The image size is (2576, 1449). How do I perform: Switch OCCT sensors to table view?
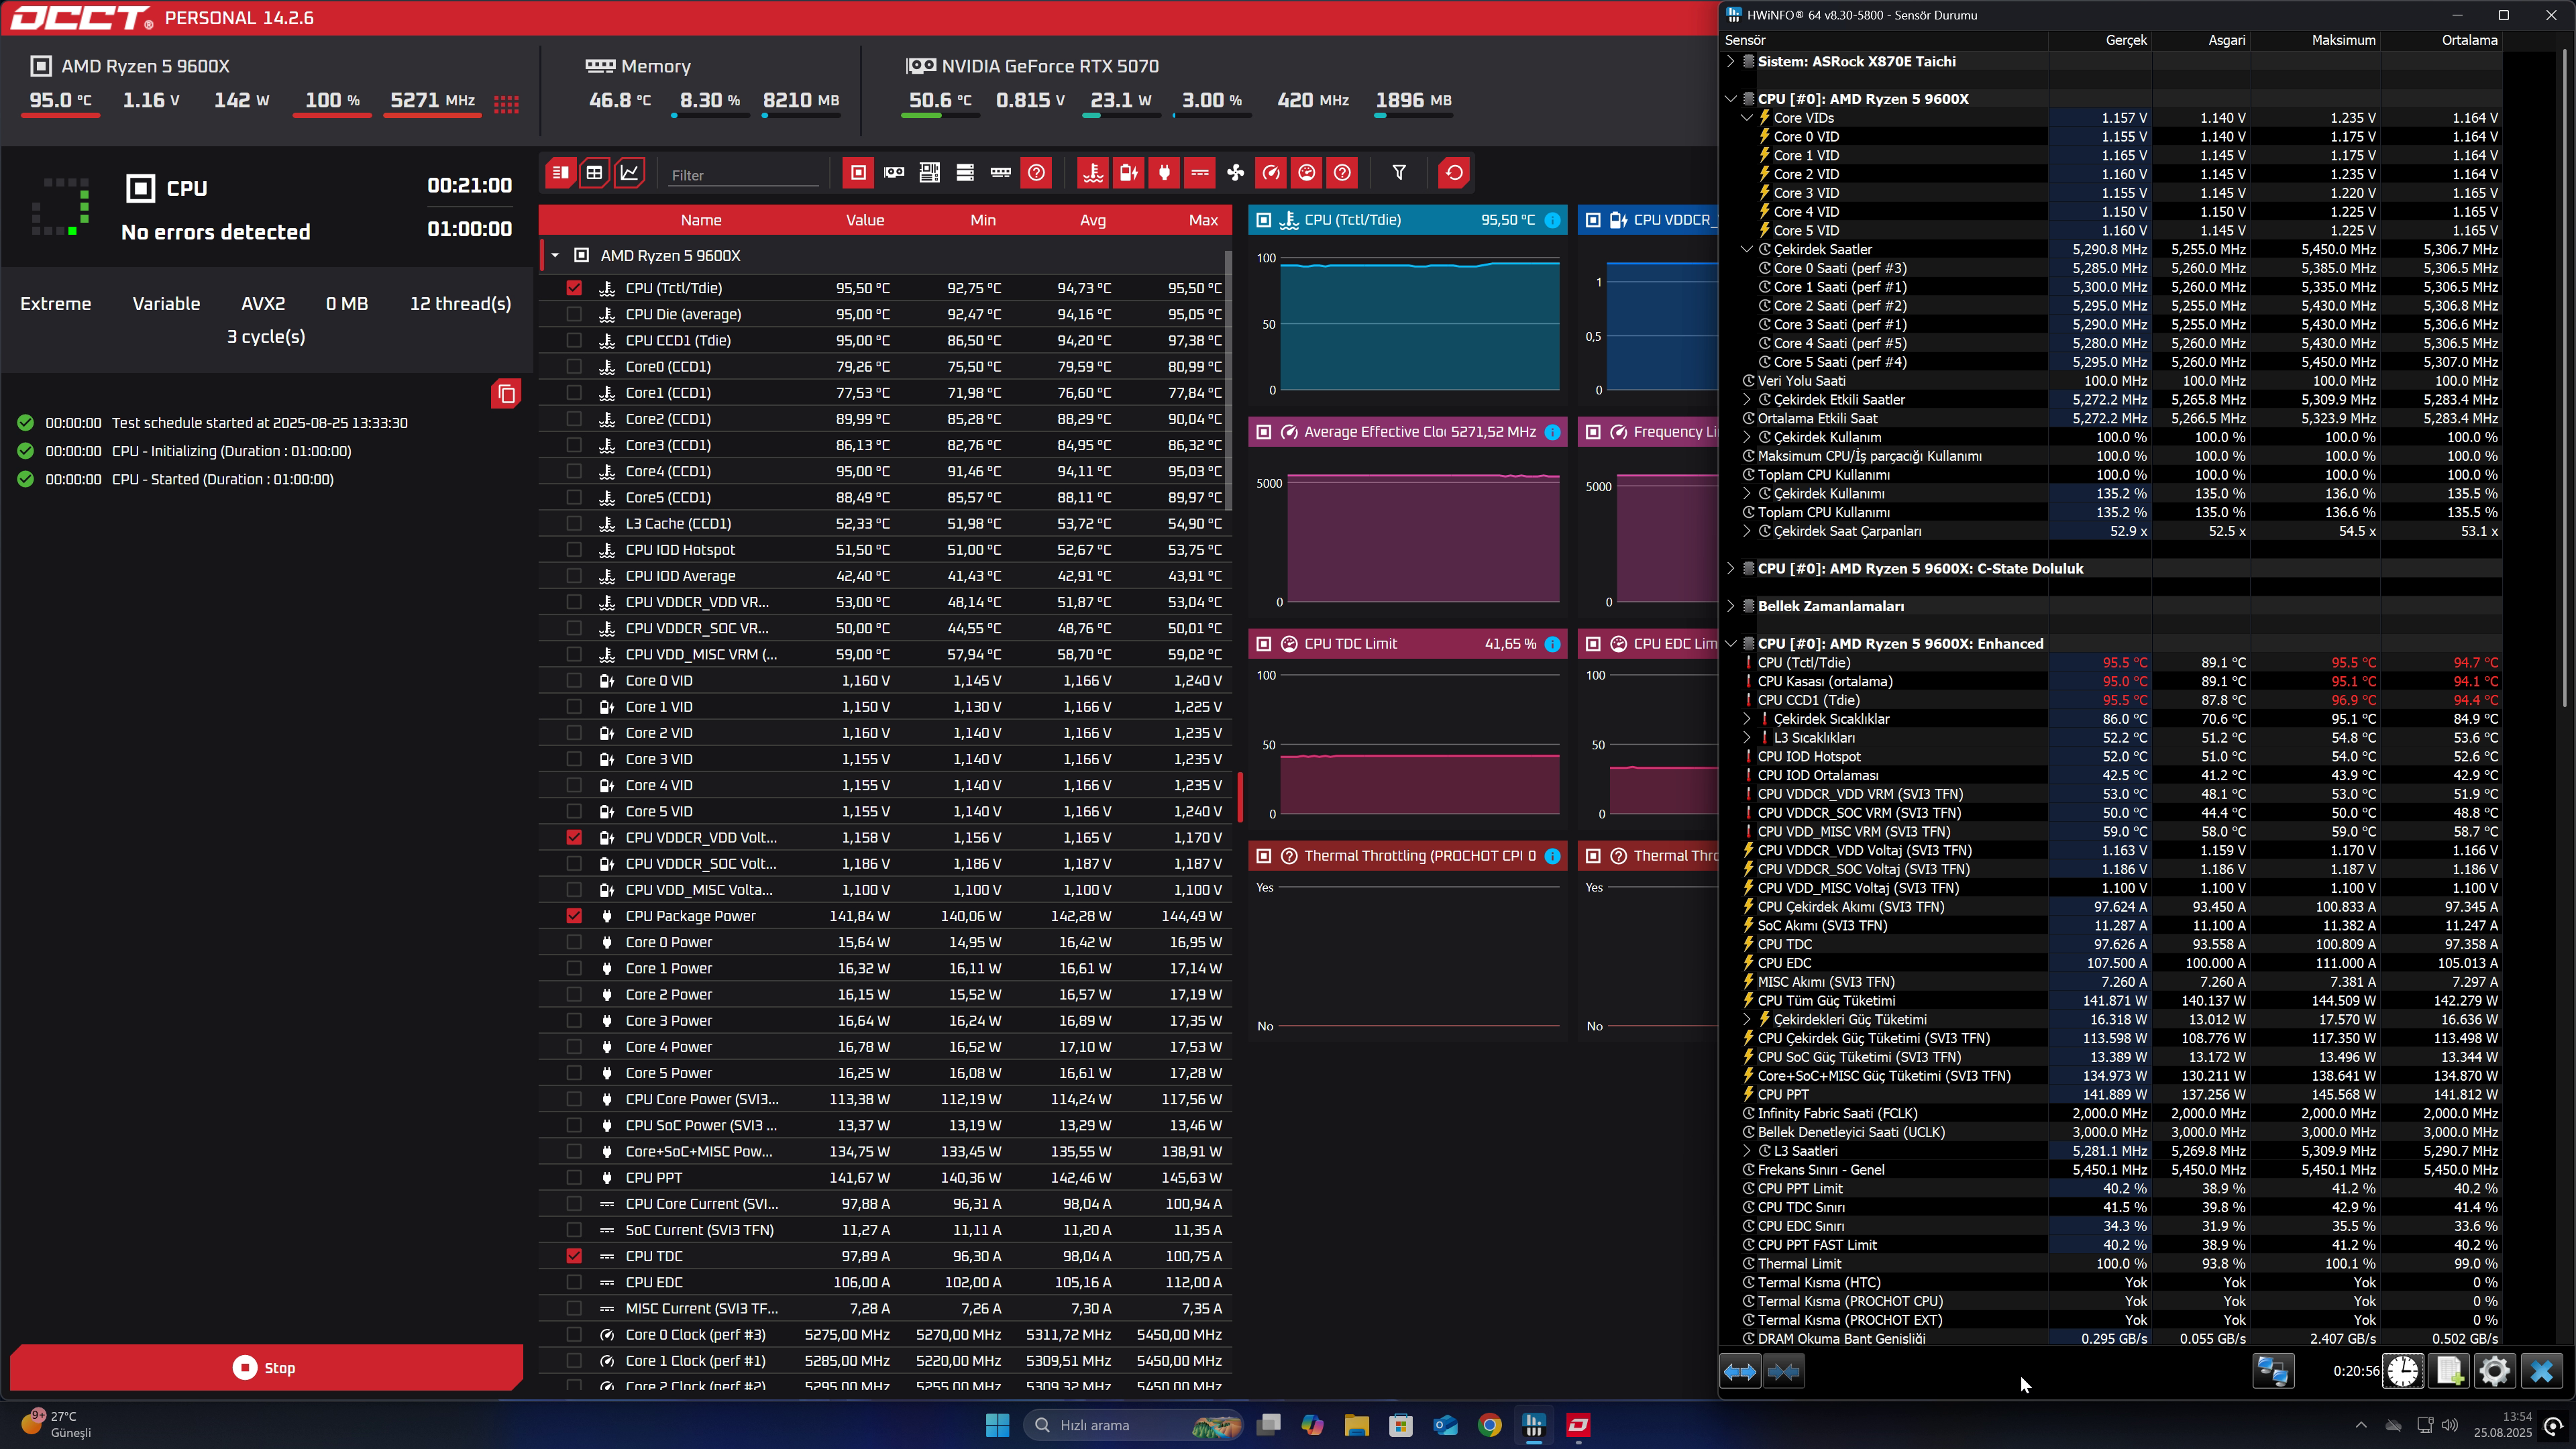coord(594,173)
